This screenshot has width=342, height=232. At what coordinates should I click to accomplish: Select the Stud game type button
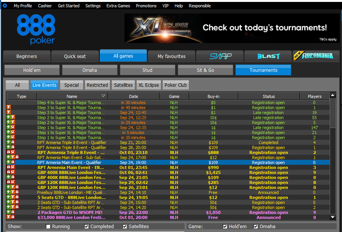point(148,70)
